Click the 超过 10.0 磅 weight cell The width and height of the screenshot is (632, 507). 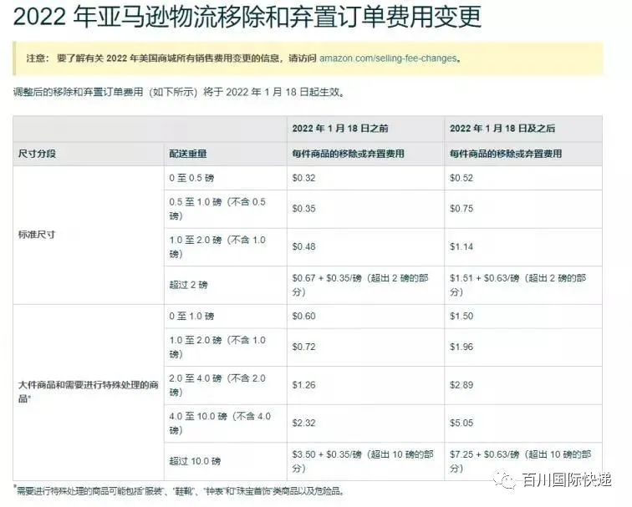point(194,461)
